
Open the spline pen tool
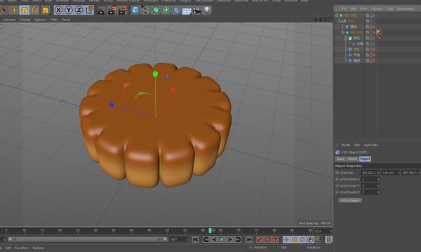pos(145,10)
